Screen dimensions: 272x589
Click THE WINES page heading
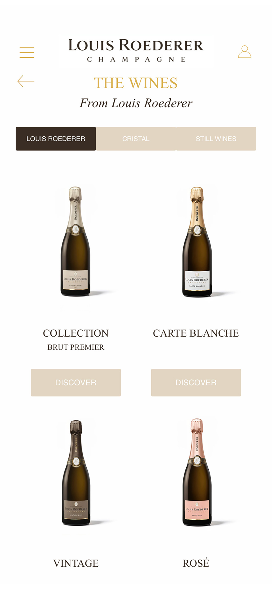pos(136,83)
